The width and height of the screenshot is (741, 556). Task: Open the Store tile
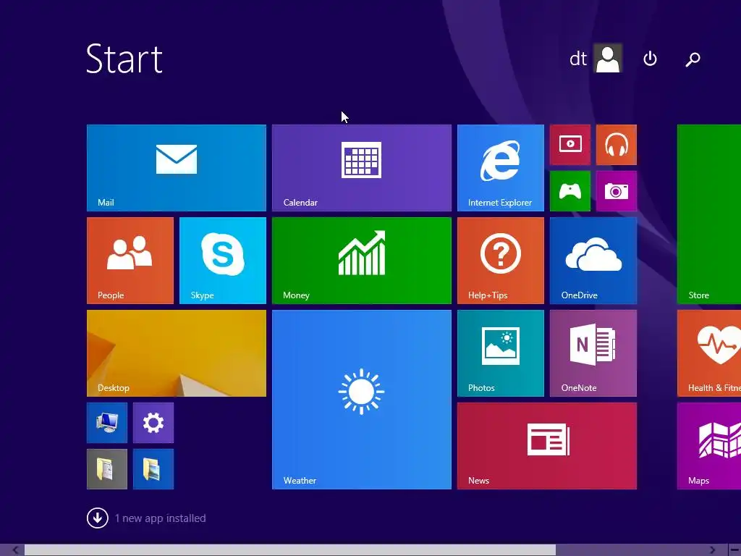tap(709, 214)
